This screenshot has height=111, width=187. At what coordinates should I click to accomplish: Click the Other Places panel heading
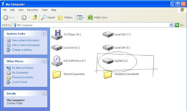point(15,61)
